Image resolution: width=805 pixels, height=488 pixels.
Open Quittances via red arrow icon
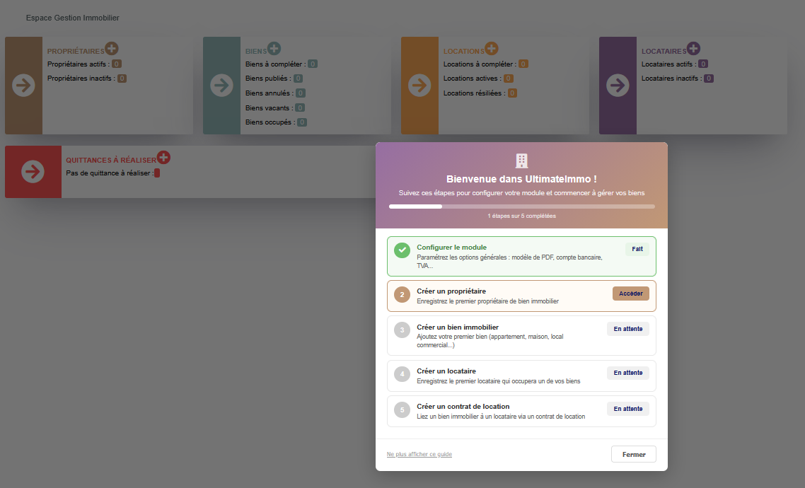[33, 171]
